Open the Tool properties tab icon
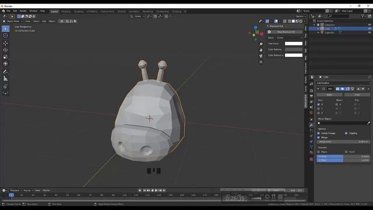The image size is (373, 210). [x=311, y=84]
